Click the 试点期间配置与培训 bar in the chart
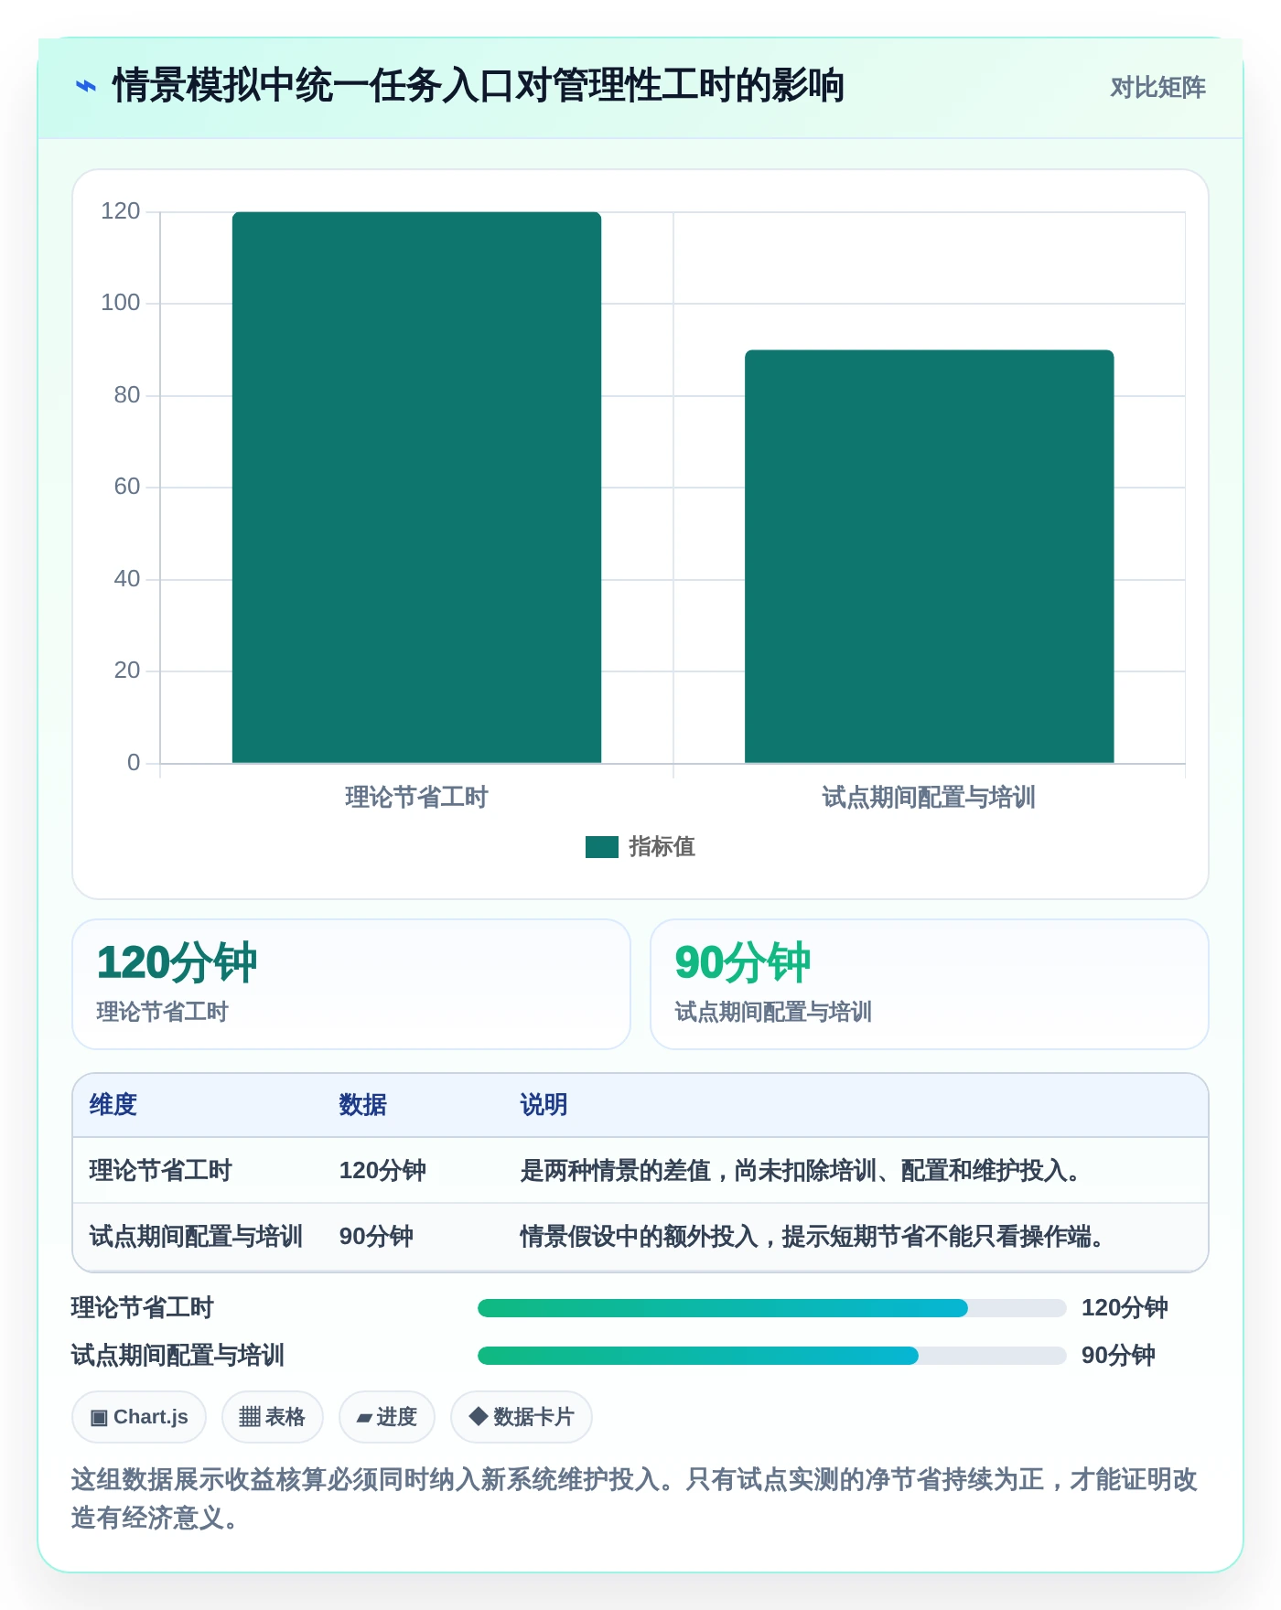 929,556
